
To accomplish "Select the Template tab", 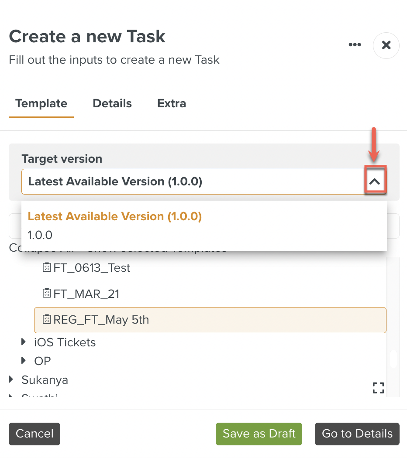I will [x=41, y=103].
